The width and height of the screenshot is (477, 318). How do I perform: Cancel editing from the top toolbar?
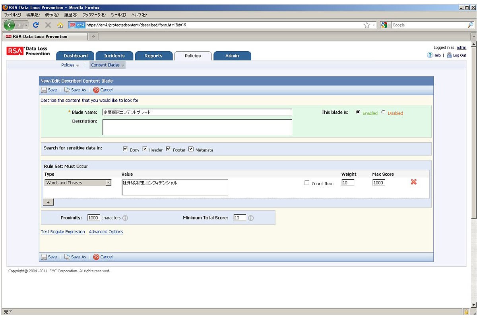coord(103,90)
